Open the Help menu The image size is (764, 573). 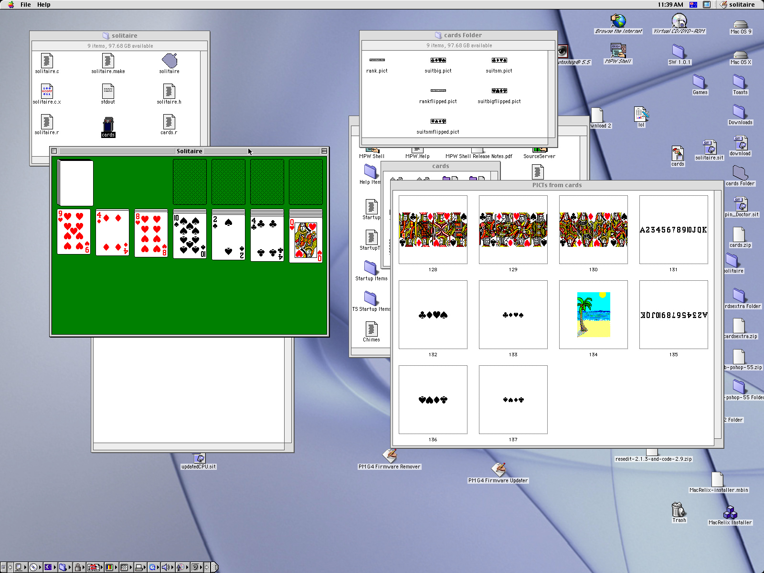(x=44, y=5)
